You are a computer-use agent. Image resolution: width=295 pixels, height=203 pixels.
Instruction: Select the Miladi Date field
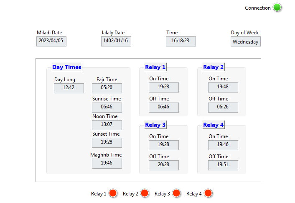[x=51, y=41]
